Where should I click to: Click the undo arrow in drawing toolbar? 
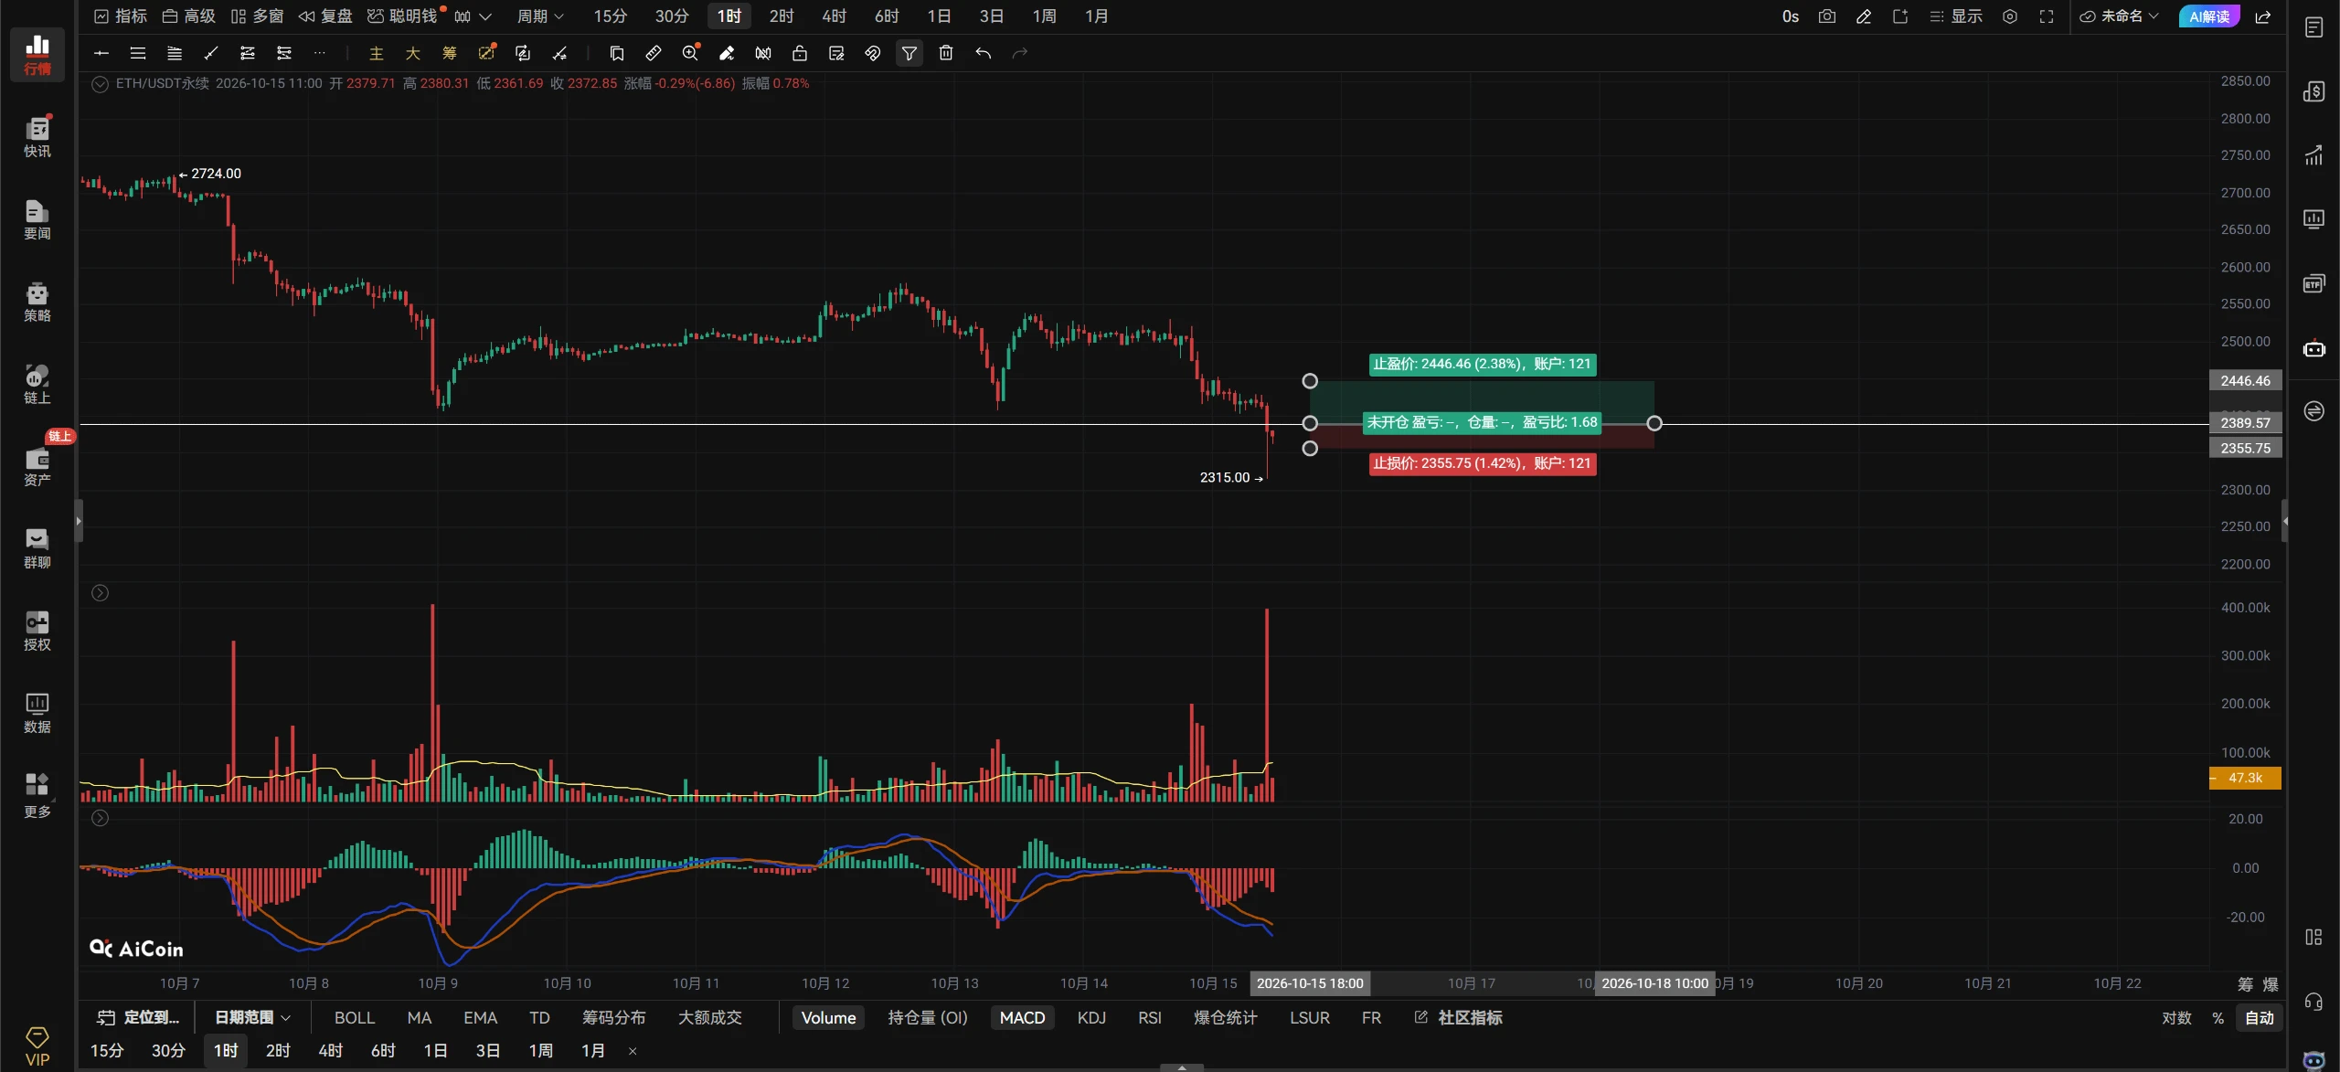[984, 53]
